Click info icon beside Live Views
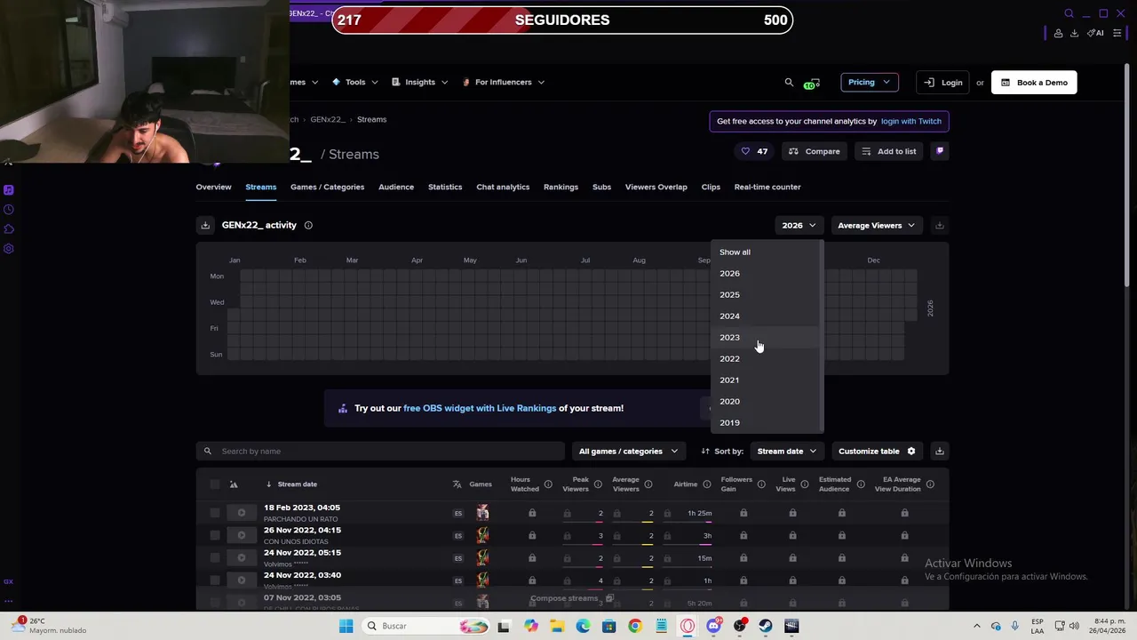The width and height of the screenshot is (1137, 640). 805,484
